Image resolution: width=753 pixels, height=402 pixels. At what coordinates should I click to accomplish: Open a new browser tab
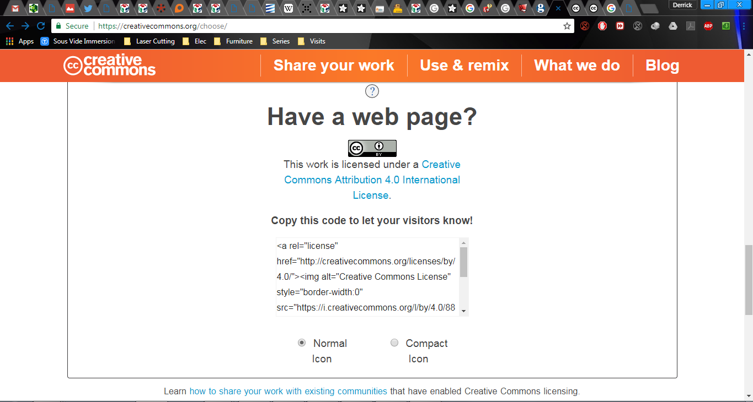(649, 8)
